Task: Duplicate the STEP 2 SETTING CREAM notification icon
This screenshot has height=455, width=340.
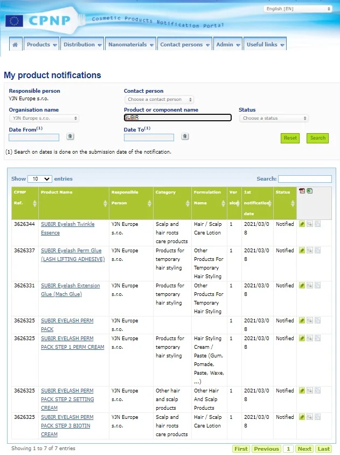Action: [318, 391]
